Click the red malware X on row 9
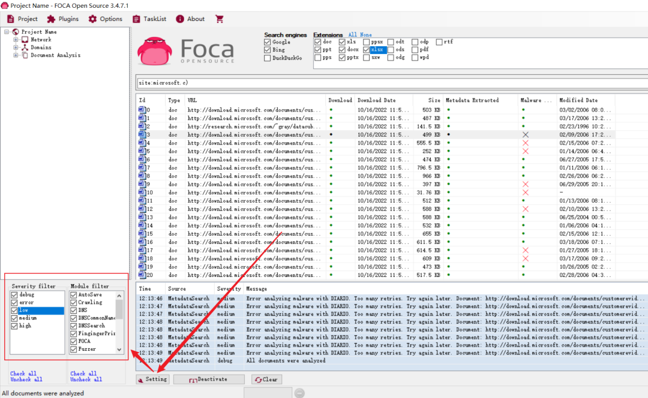The height and width of the screenshot is (398, 648). pos(525,184)
